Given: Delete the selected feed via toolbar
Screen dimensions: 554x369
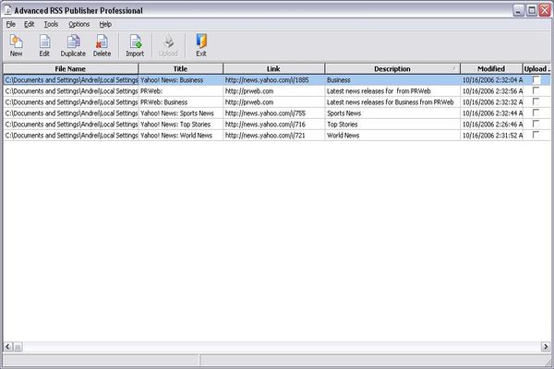Looking at the screenshot, I should (x=102, y=45).
